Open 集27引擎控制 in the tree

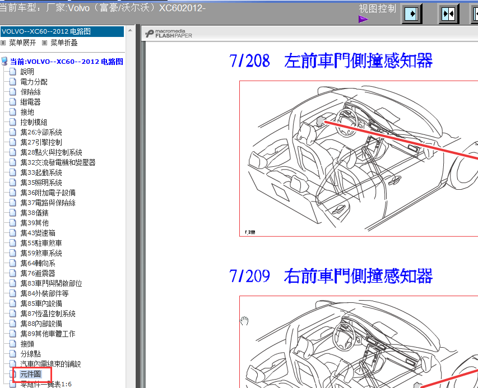pyautogui.click(x=41, y=142)
